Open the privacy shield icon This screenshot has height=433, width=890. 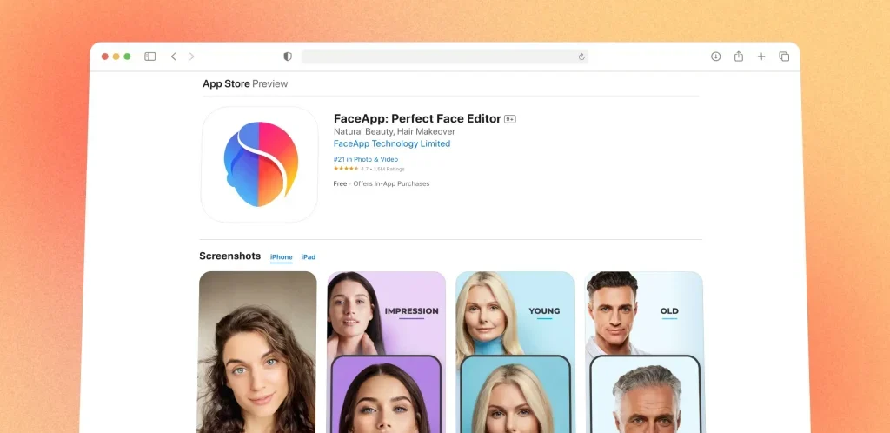[288, 57]
